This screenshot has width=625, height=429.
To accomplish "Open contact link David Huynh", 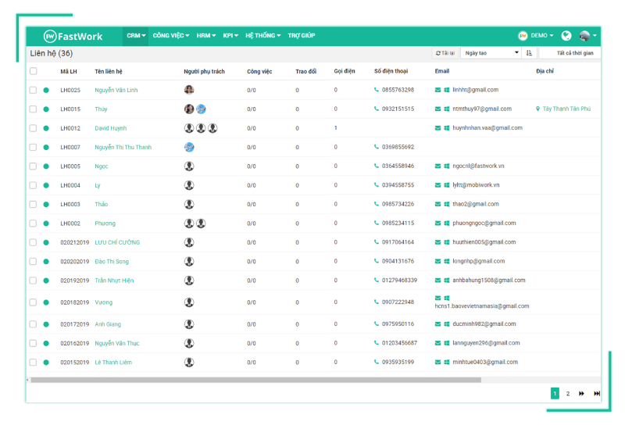I will tap(110, 128).
